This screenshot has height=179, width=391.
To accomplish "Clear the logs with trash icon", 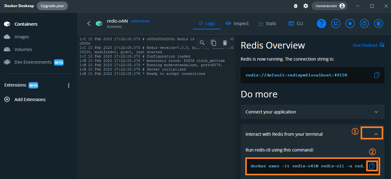I will pos(225,43).
